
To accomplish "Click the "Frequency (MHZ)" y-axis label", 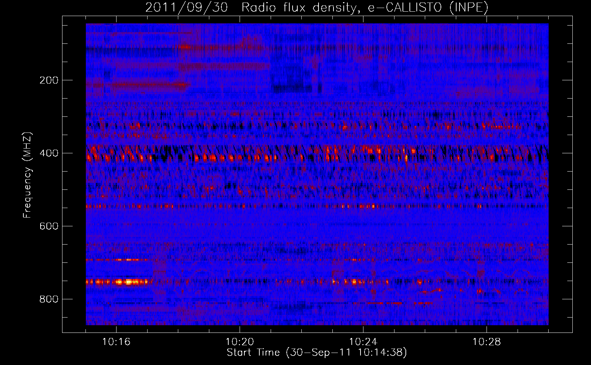I will click(27, 175).
